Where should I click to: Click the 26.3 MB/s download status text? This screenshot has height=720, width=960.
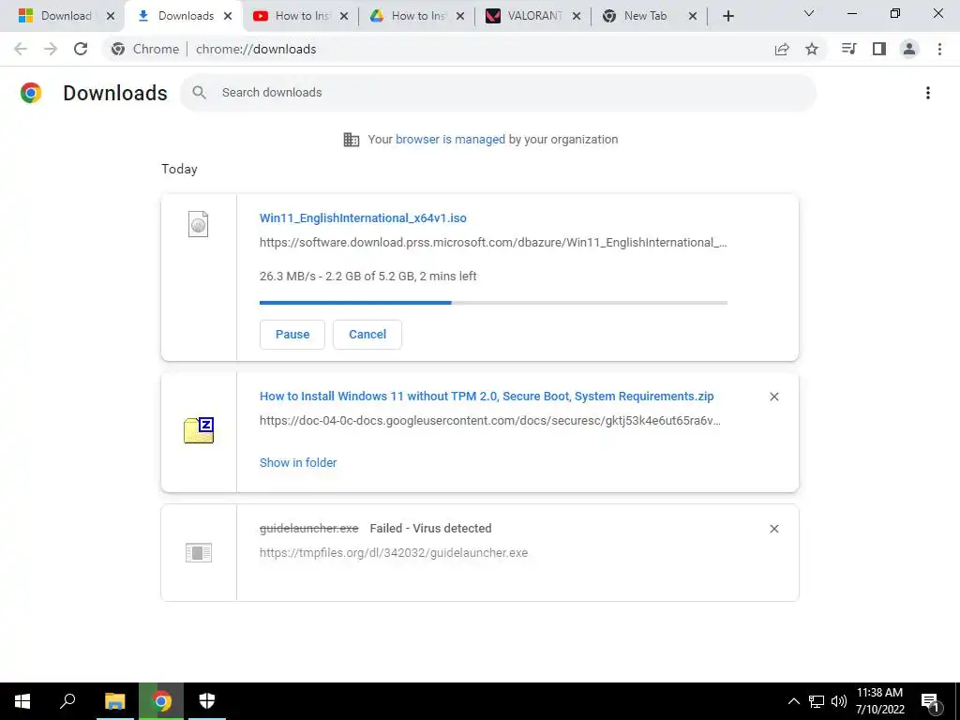click(367, 277)
